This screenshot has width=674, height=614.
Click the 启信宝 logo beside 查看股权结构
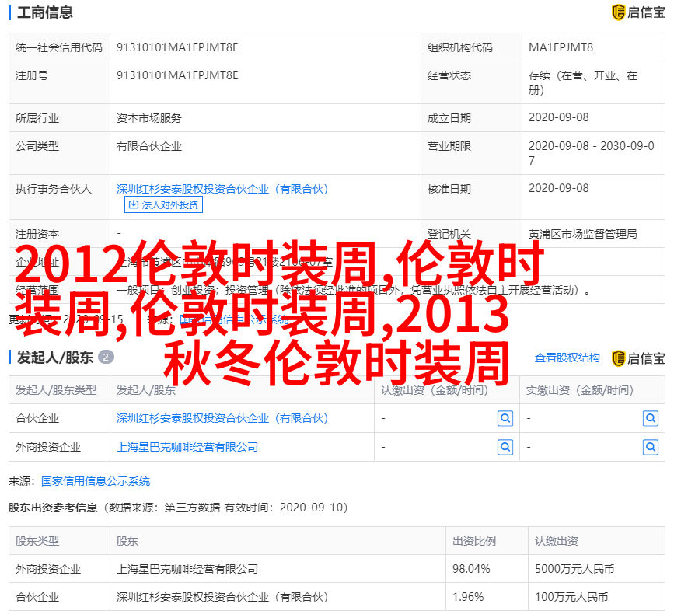pos(638,358)
